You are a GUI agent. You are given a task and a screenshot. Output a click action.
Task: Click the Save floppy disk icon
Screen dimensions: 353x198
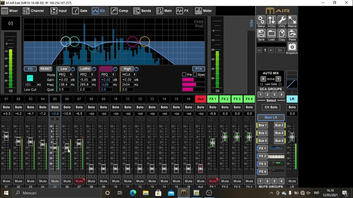(x=261, y=33)
